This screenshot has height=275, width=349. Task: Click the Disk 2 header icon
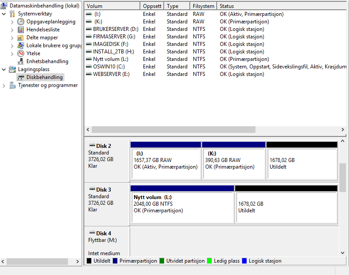(x=92, y=146)
